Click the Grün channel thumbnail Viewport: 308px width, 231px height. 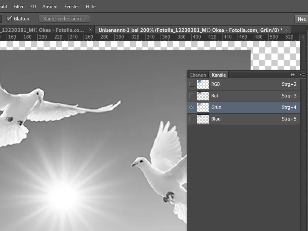point(203,107)
